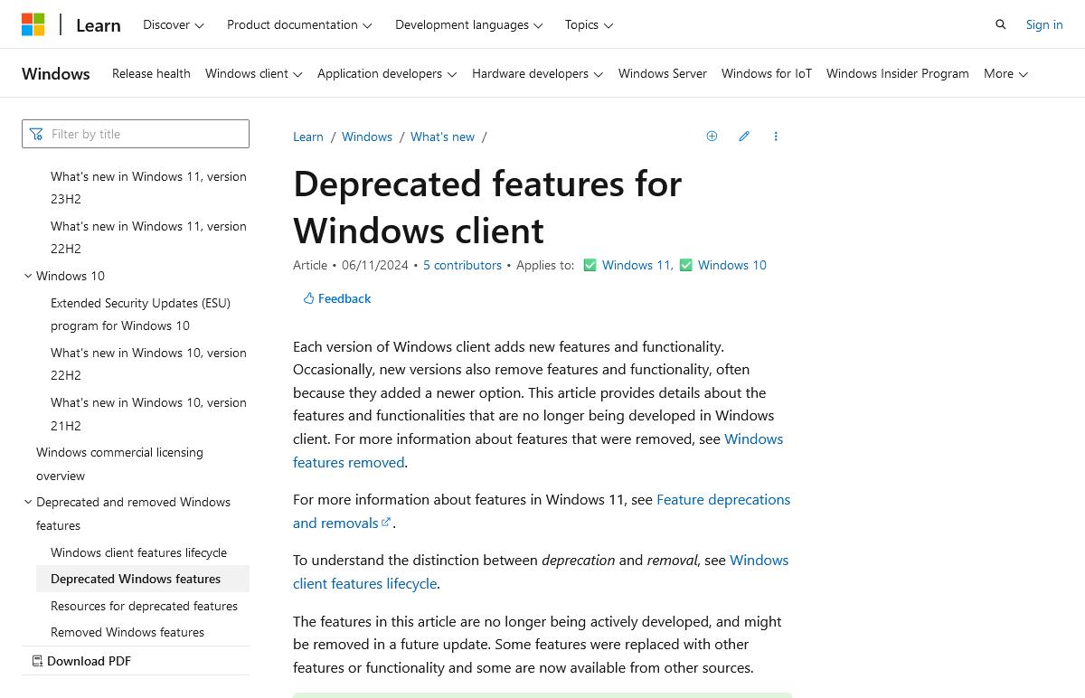The image size is (1085, 698).
Task: Select Deprecated Windows features in sidebar
Action: [143, 579]
